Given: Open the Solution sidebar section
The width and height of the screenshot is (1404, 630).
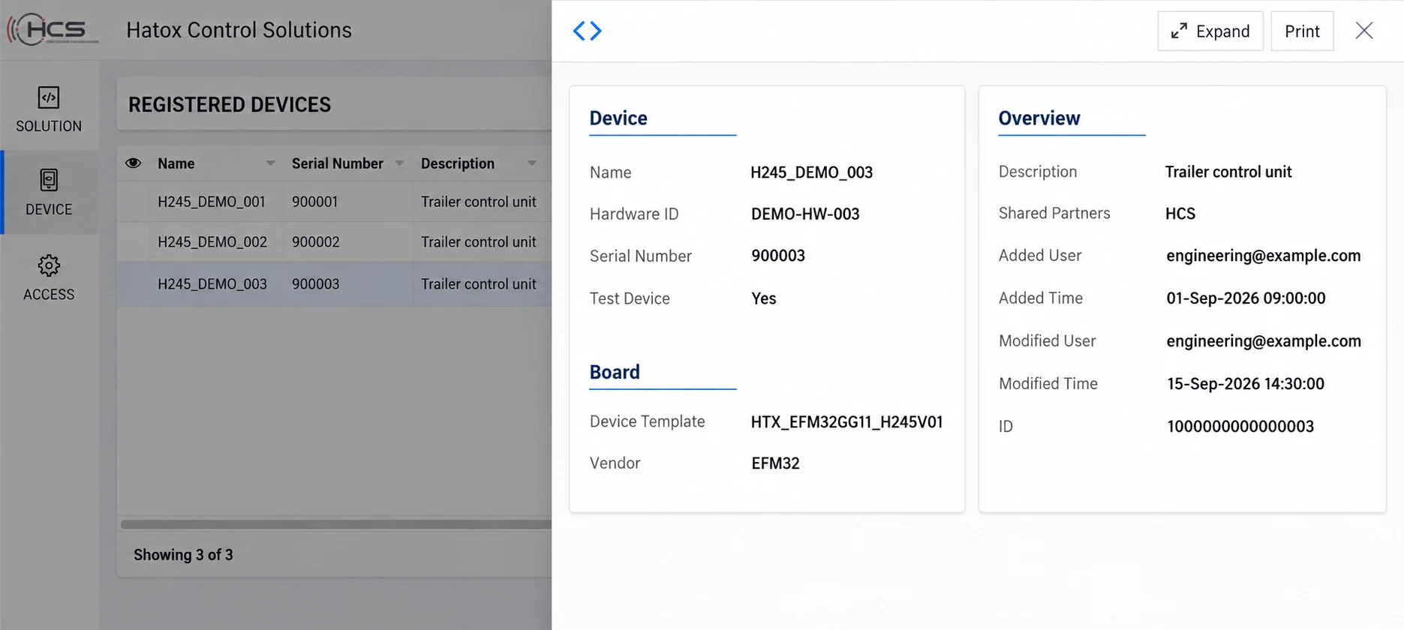Looking at the screenshot, I should pos(49,109).
